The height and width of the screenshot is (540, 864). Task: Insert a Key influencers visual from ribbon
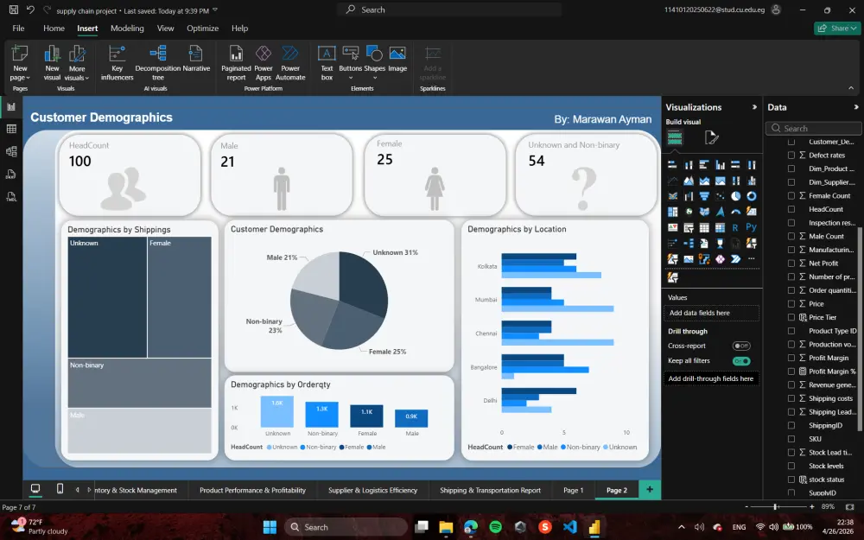[x=117, y=63]
